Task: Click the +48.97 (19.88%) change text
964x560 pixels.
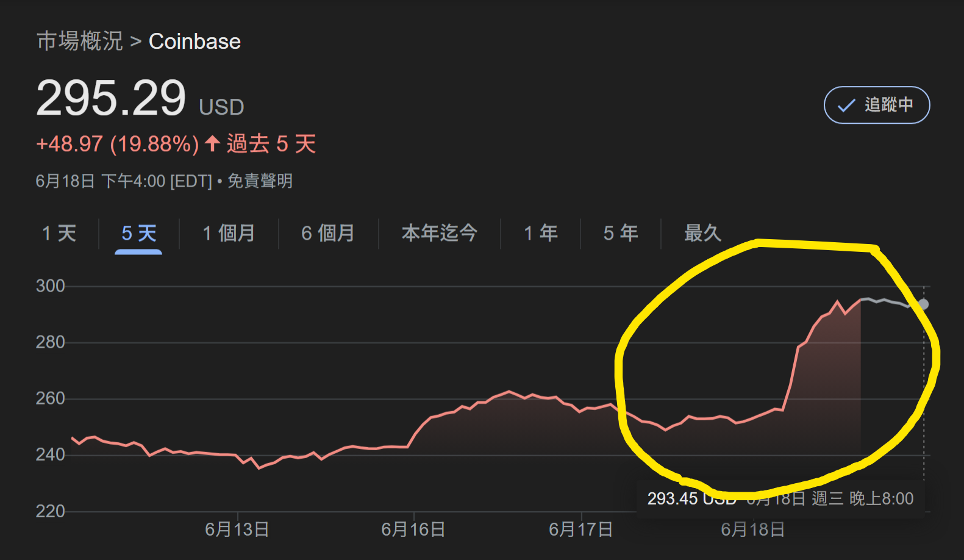Action: coord(118,144)
